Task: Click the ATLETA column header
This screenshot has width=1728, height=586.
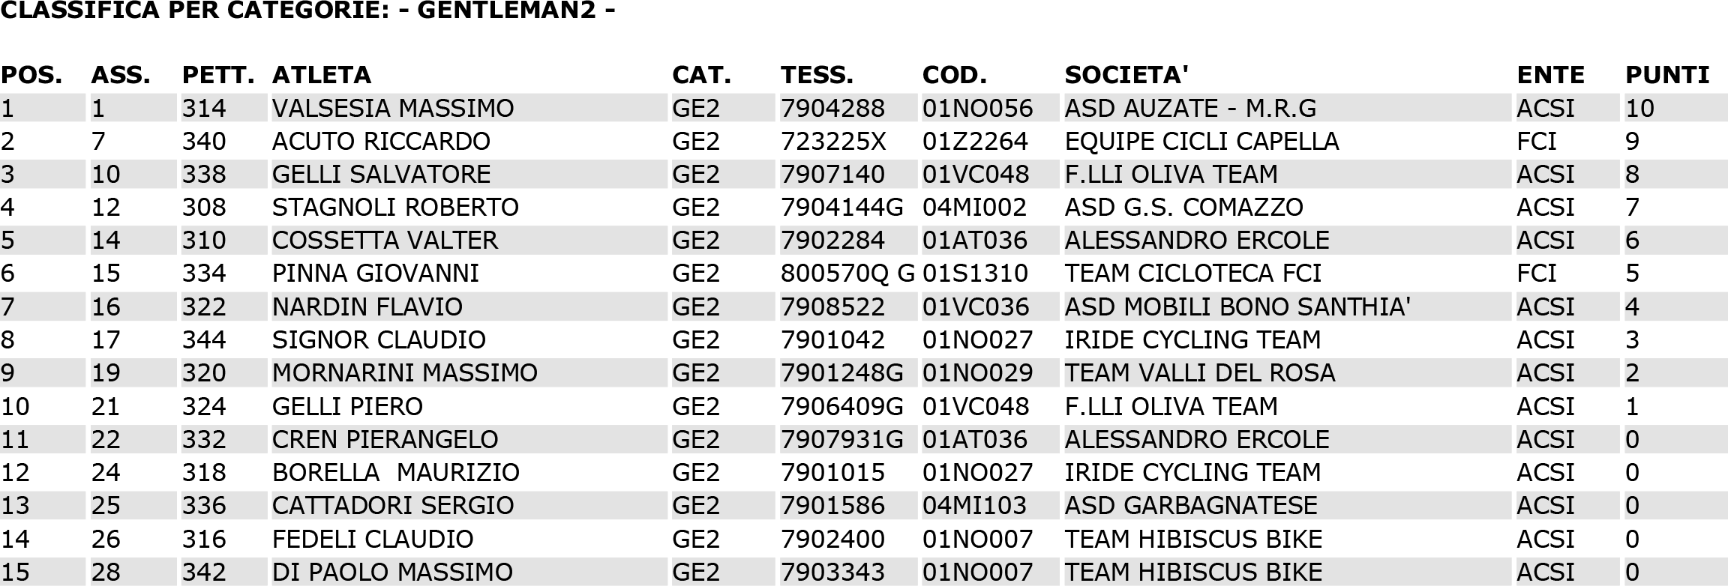Action: coord(321,75)
